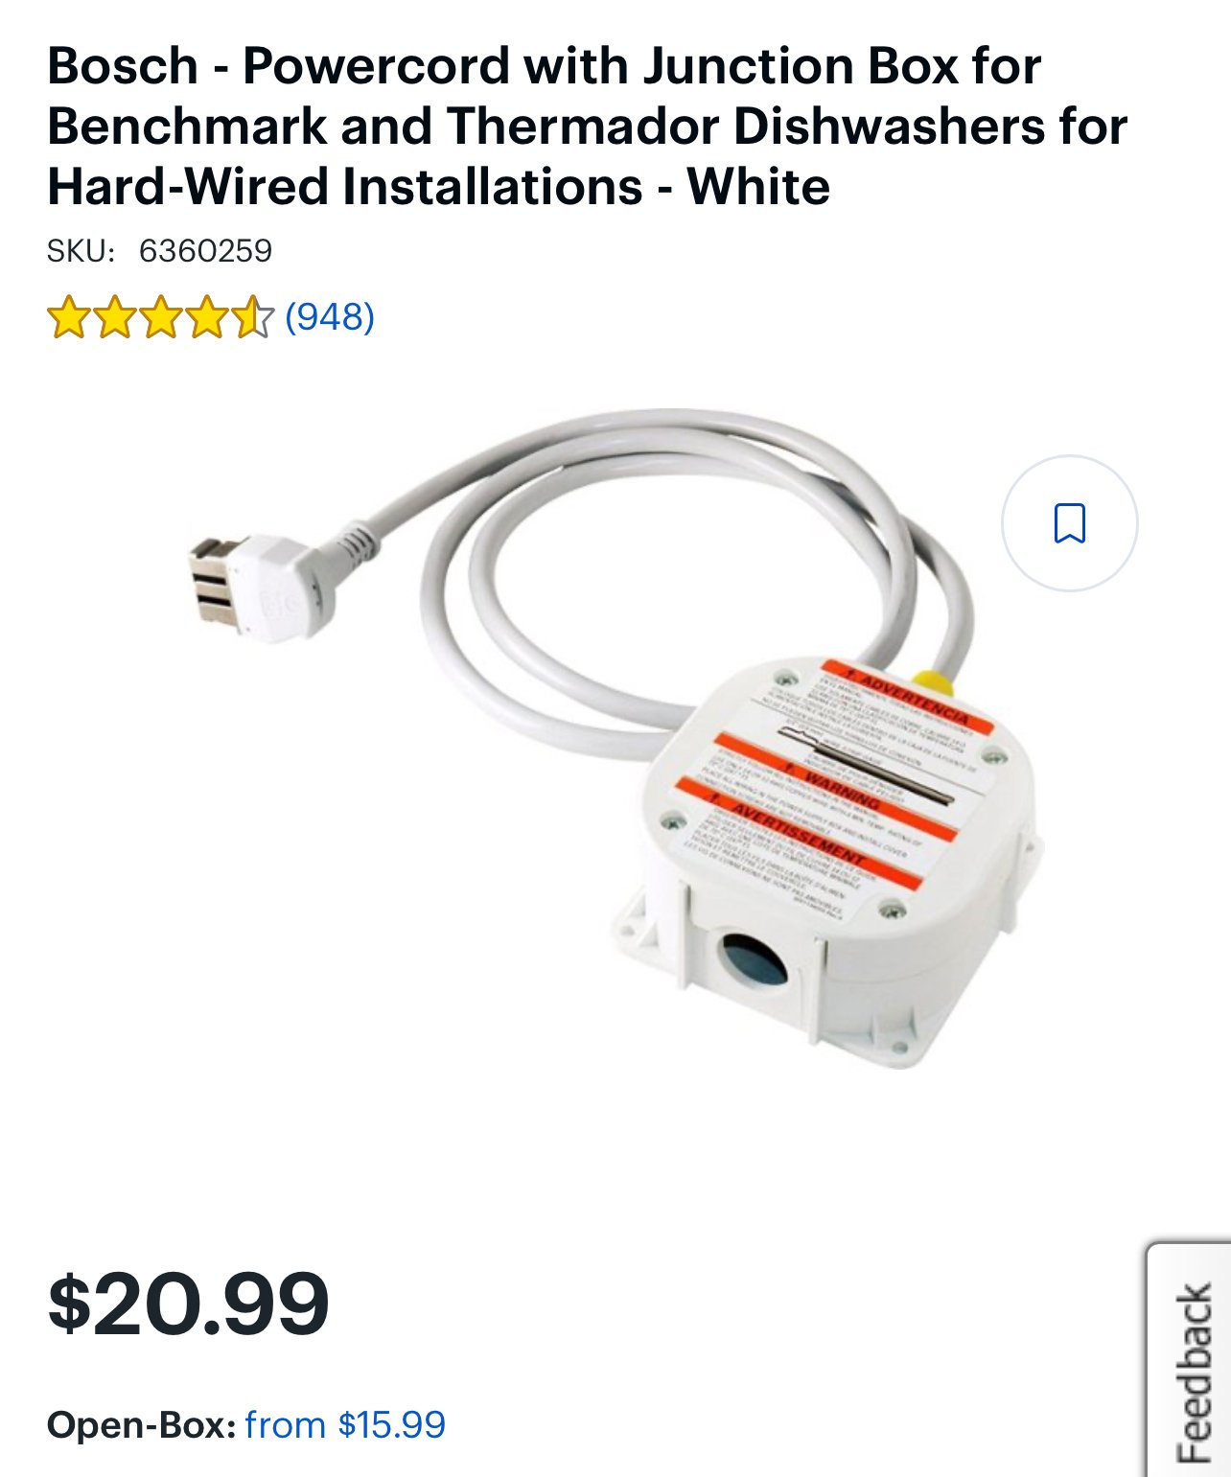
Task: Click the second gold rating star
Action: (x=114, y=317)
